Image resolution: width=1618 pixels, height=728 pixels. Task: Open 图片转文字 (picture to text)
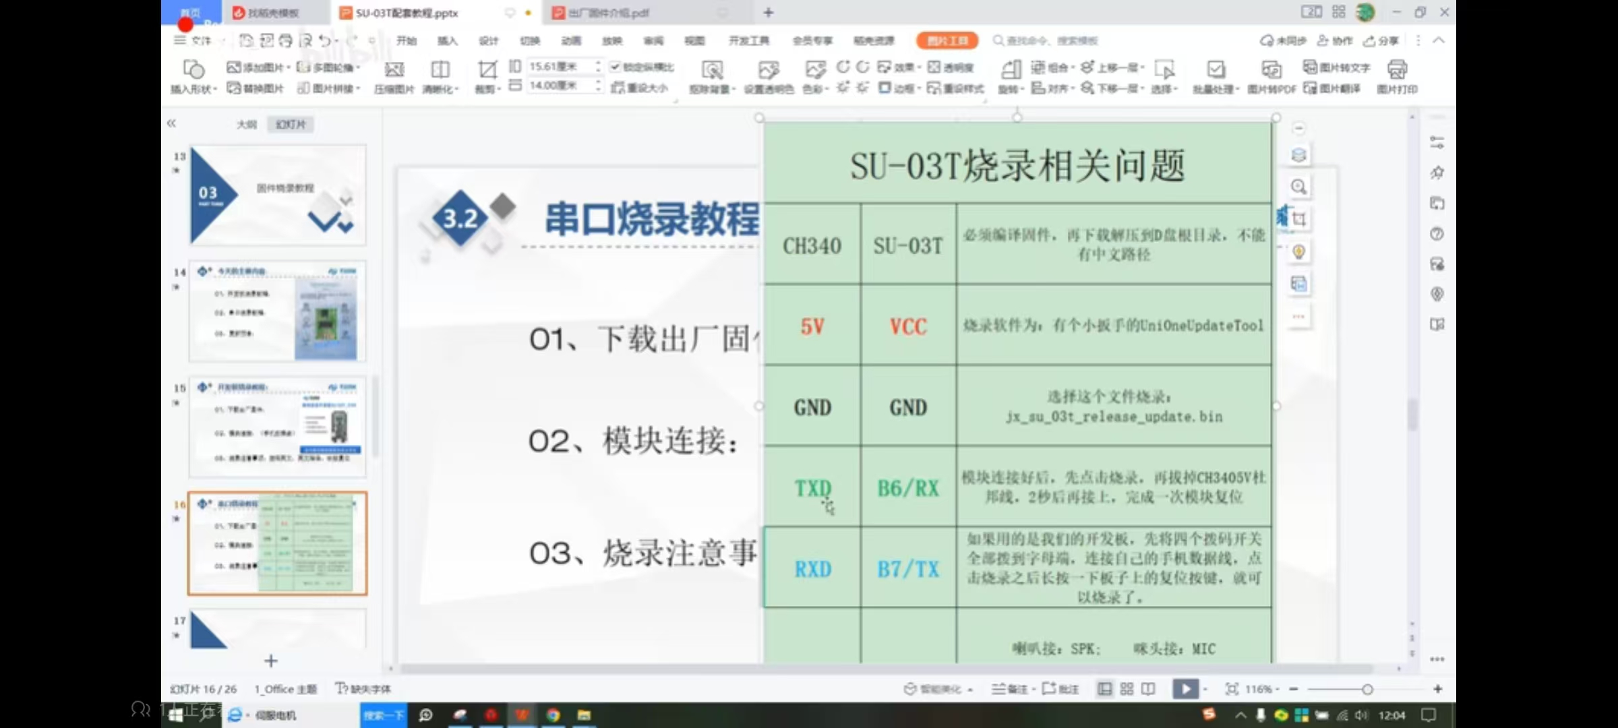point(1336,67)
